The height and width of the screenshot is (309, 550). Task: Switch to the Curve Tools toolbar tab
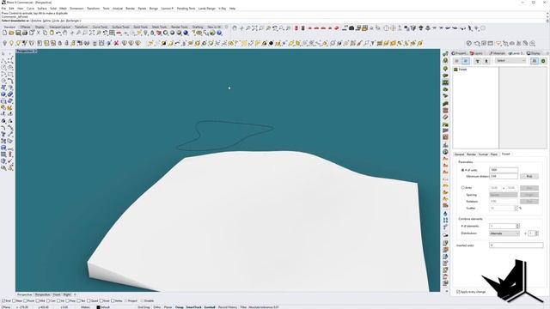100,27
